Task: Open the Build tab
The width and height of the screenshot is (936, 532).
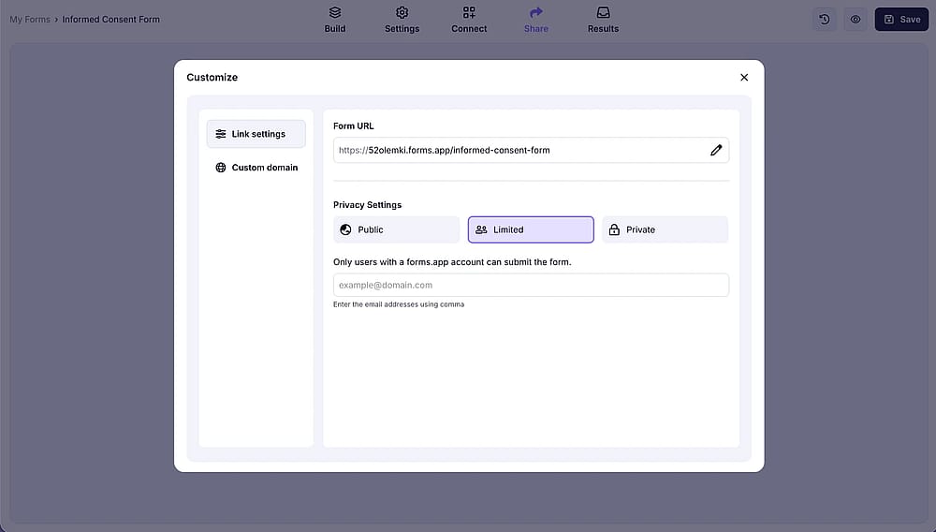Action: 335,20
